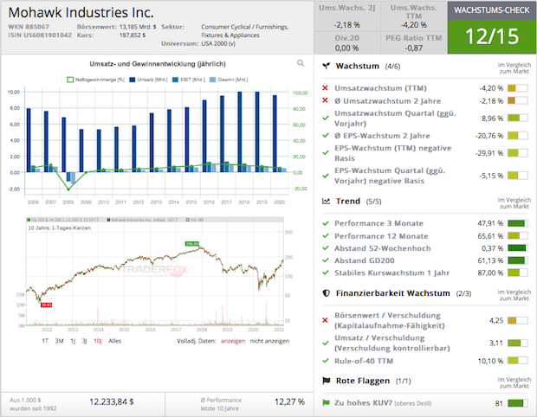The width and height of the screenshot is (537, 417).
Task: Click the Abstand GD200 value 61,13 %
Action: point(490,260)
